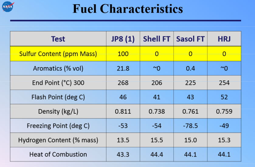The height and width of the screenshot is (167, 255).
Task: Click the JP8 density value 0.811
Action: tap(123, 111)
